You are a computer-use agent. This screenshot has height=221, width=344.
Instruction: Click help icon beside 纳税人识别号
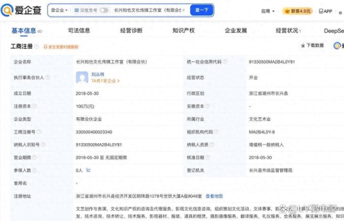click(x=43, y=144)
